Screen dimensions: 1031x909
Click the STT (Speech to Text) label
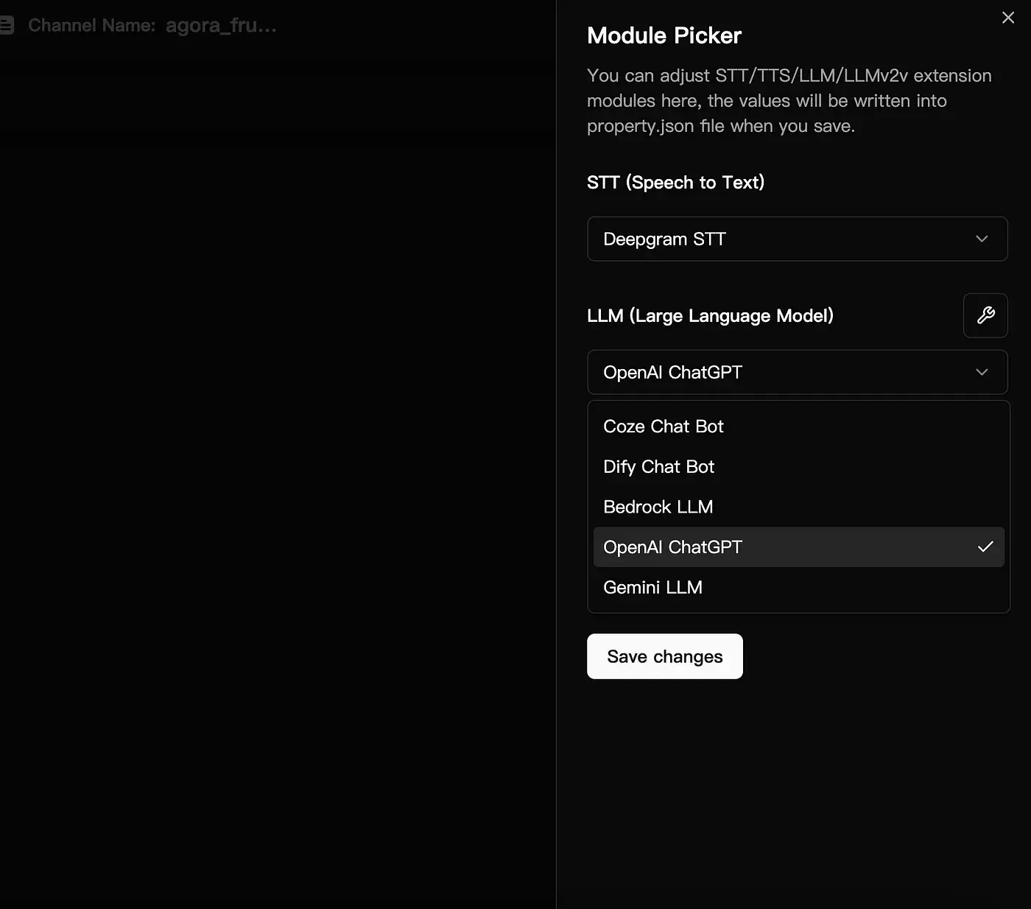pyautogui.click(x=675, y=182)
